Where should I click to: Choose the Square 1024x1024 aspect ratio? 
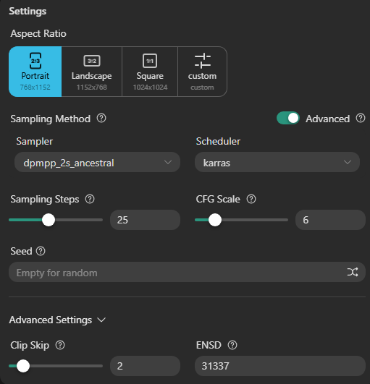coord(150,72)
